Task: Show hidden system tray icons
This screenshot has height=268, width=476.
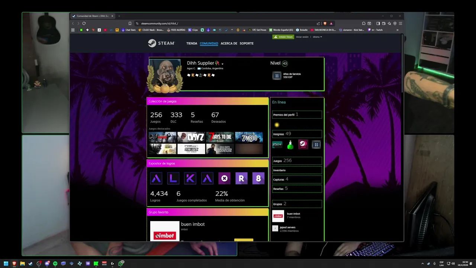Action: 422,264
